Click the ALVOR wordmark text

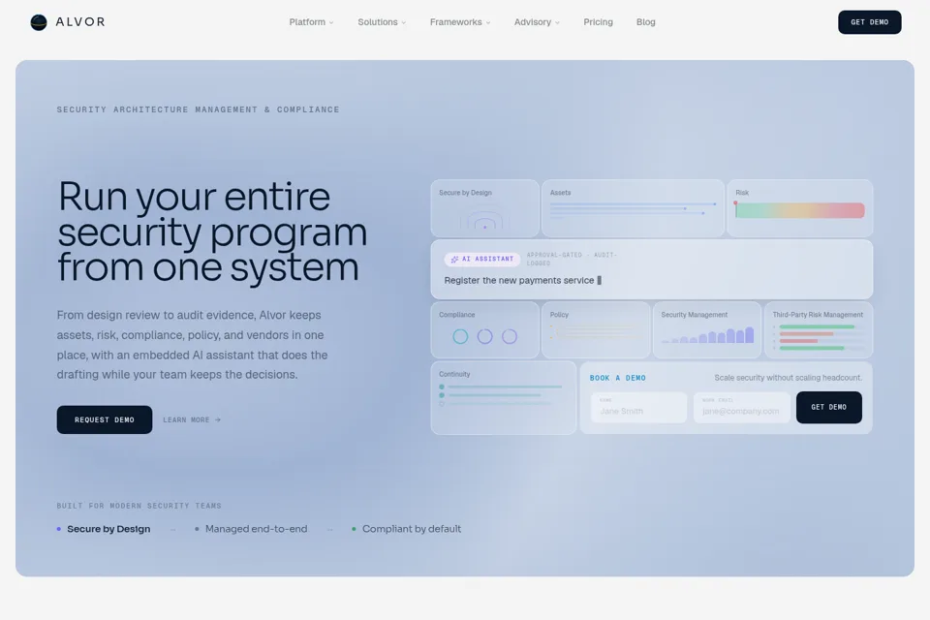[80, 22]
